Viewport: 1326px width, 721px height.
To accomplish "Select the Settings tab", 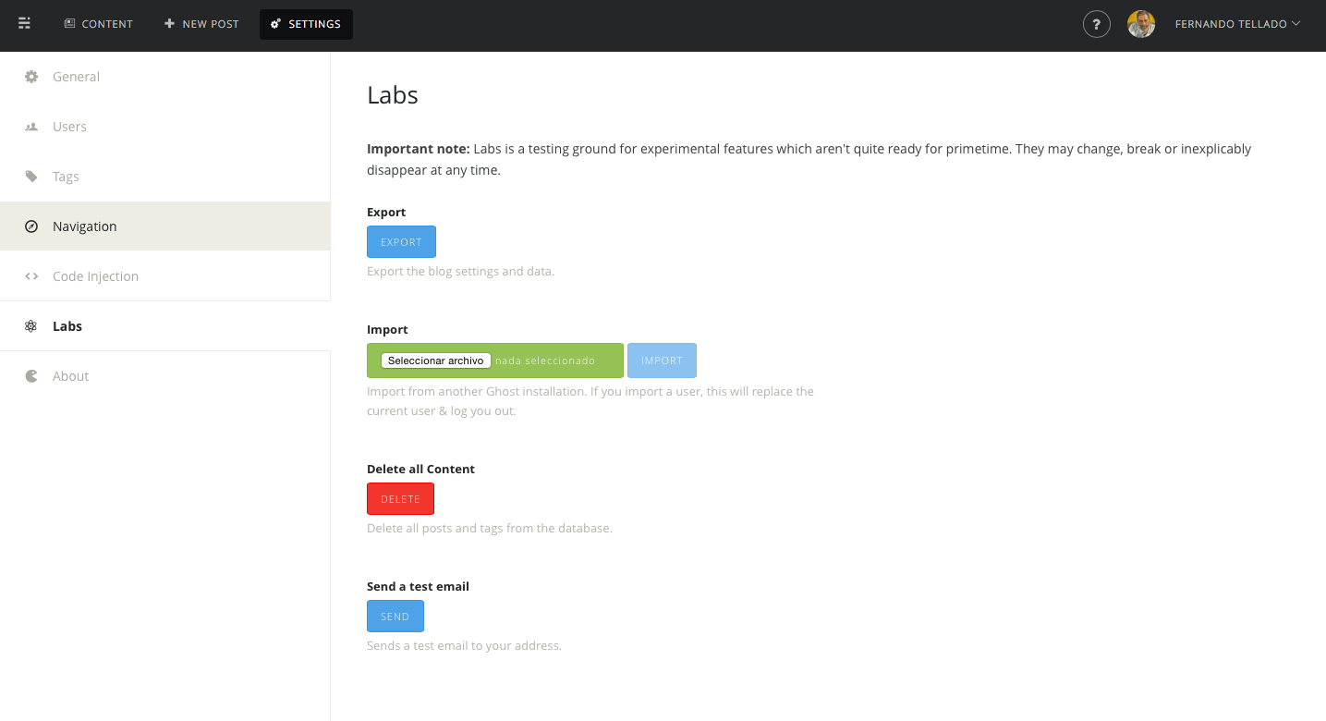I will tap(306, 24).
